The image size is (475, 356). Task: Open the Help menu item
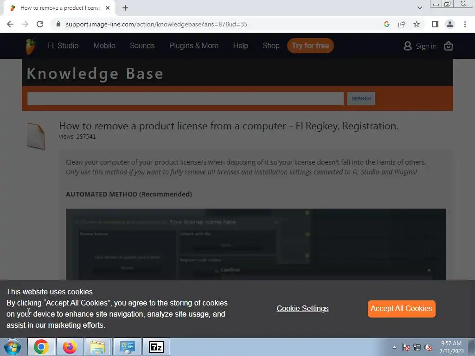(241, 46)
